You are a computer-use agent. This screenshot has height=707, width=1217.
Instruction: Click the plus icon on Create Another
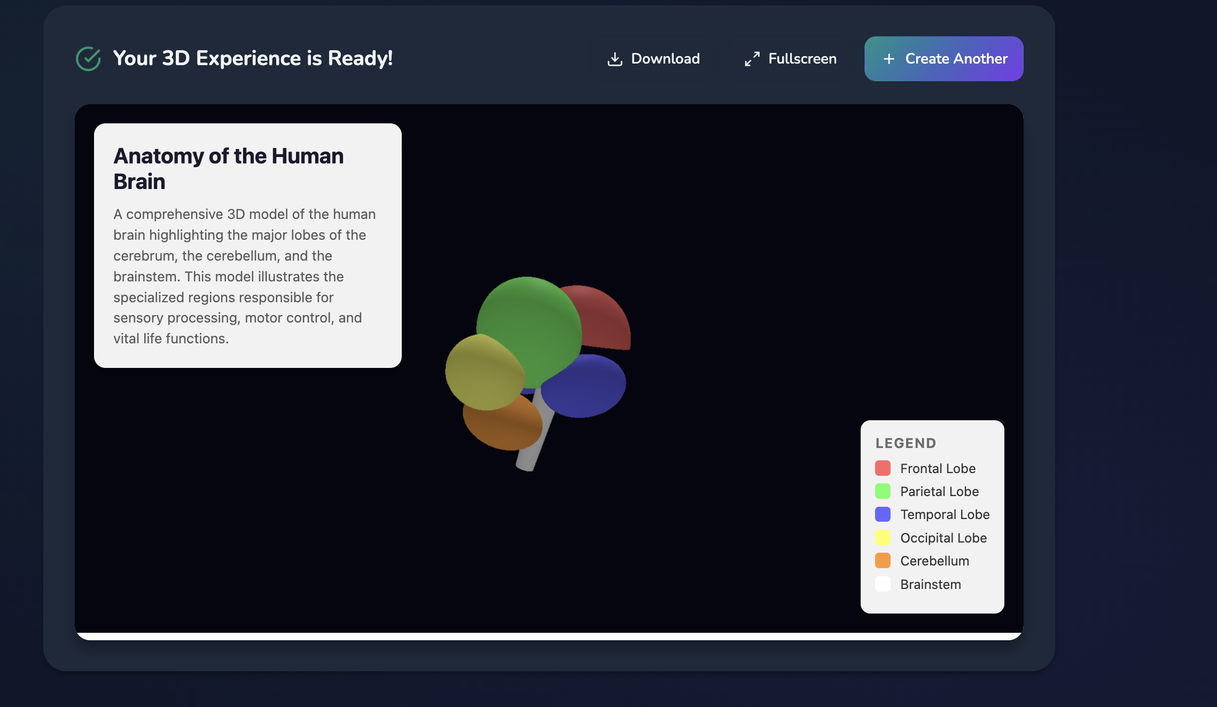click(889, 59)
